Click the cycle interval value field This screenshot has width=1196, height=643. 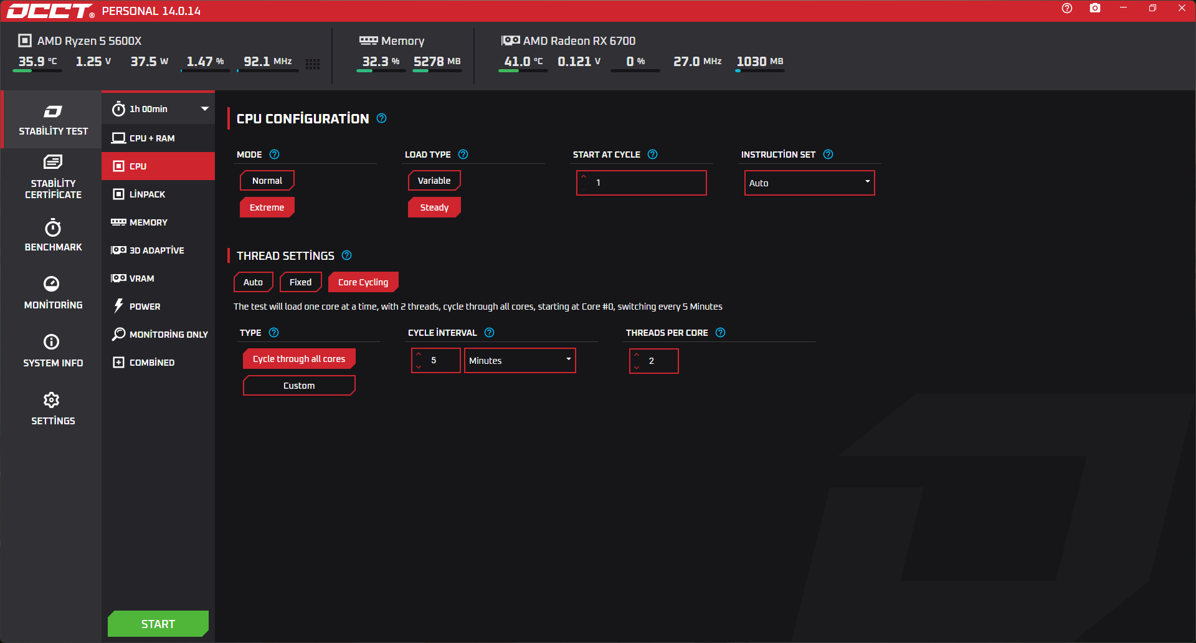[436, 361]
